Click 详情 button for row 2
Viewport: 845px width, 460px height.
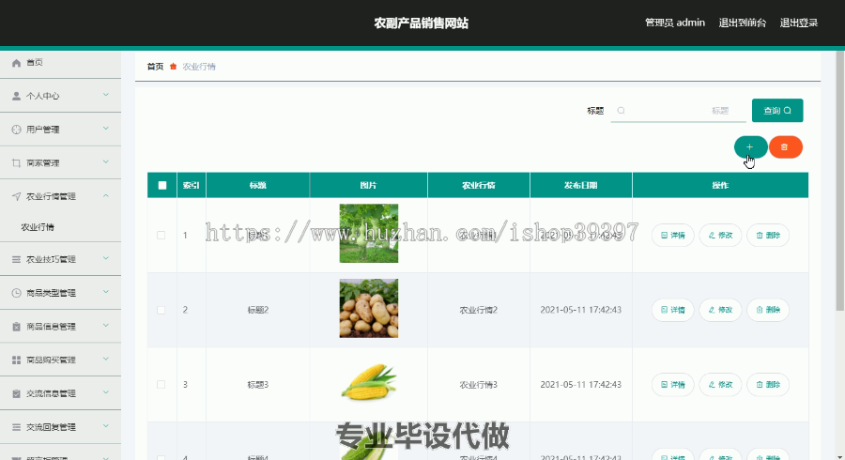pyautogui.click(x=672, y=310)
